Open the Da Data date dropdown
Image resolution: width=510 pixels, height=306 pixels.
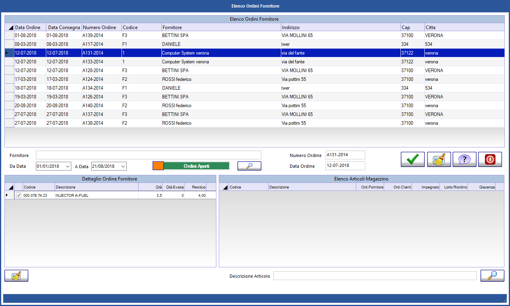(67, 166)
